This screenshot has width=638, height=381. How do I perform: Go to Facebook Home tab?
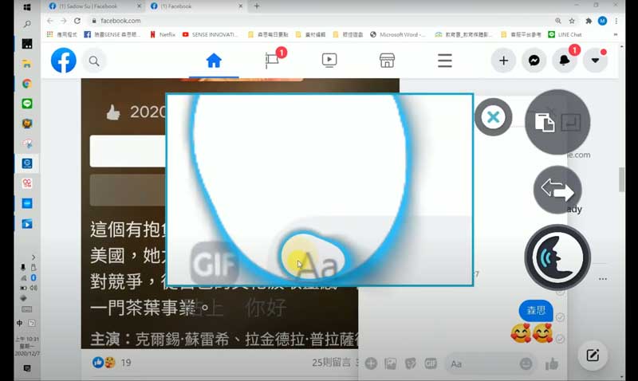tap(214, 61)
